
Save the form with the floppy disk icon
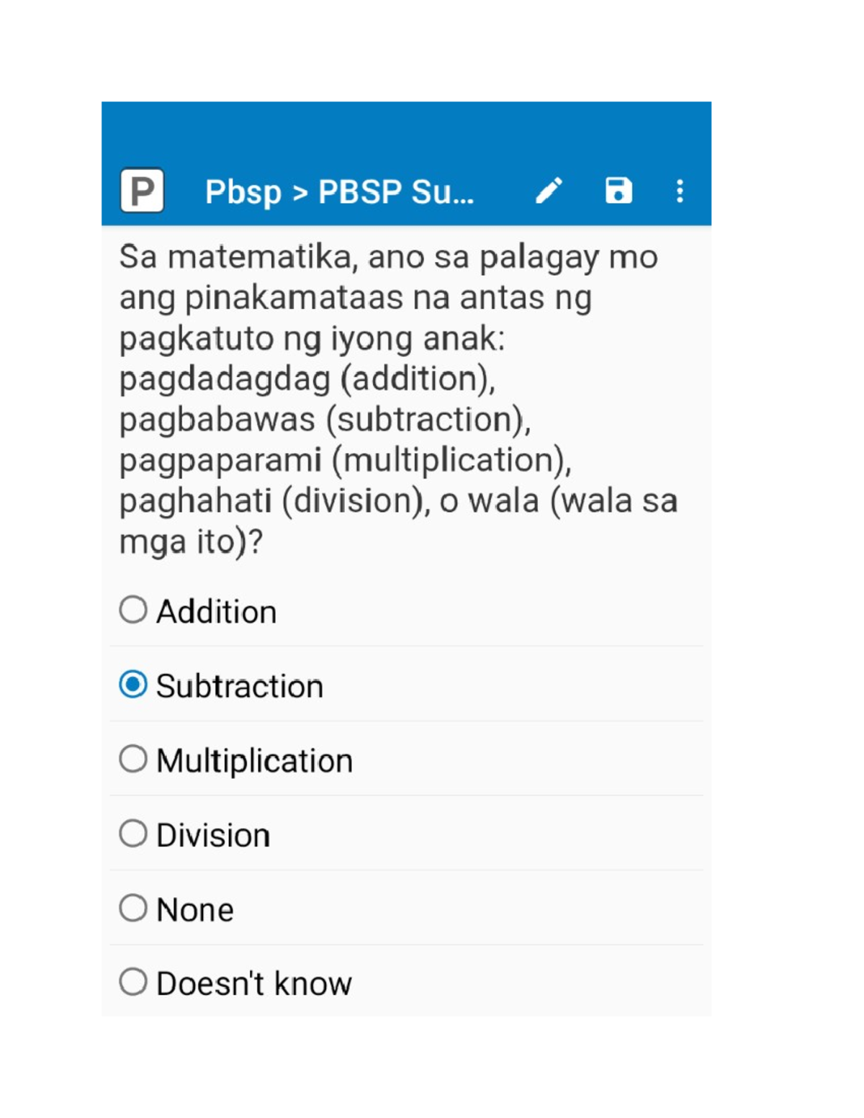coord(618,191)
